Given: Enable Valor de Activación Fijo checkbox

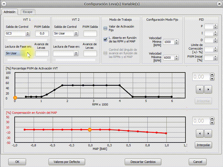Looking at the screenshot, I should (x=105, y=28).
